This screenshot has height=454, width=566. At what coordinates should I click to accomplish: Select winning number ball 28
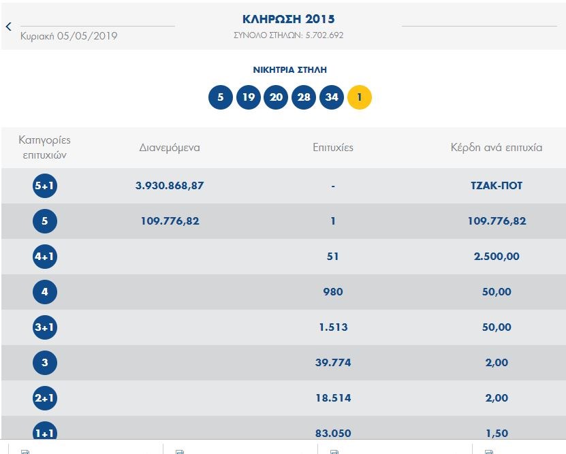304,97
